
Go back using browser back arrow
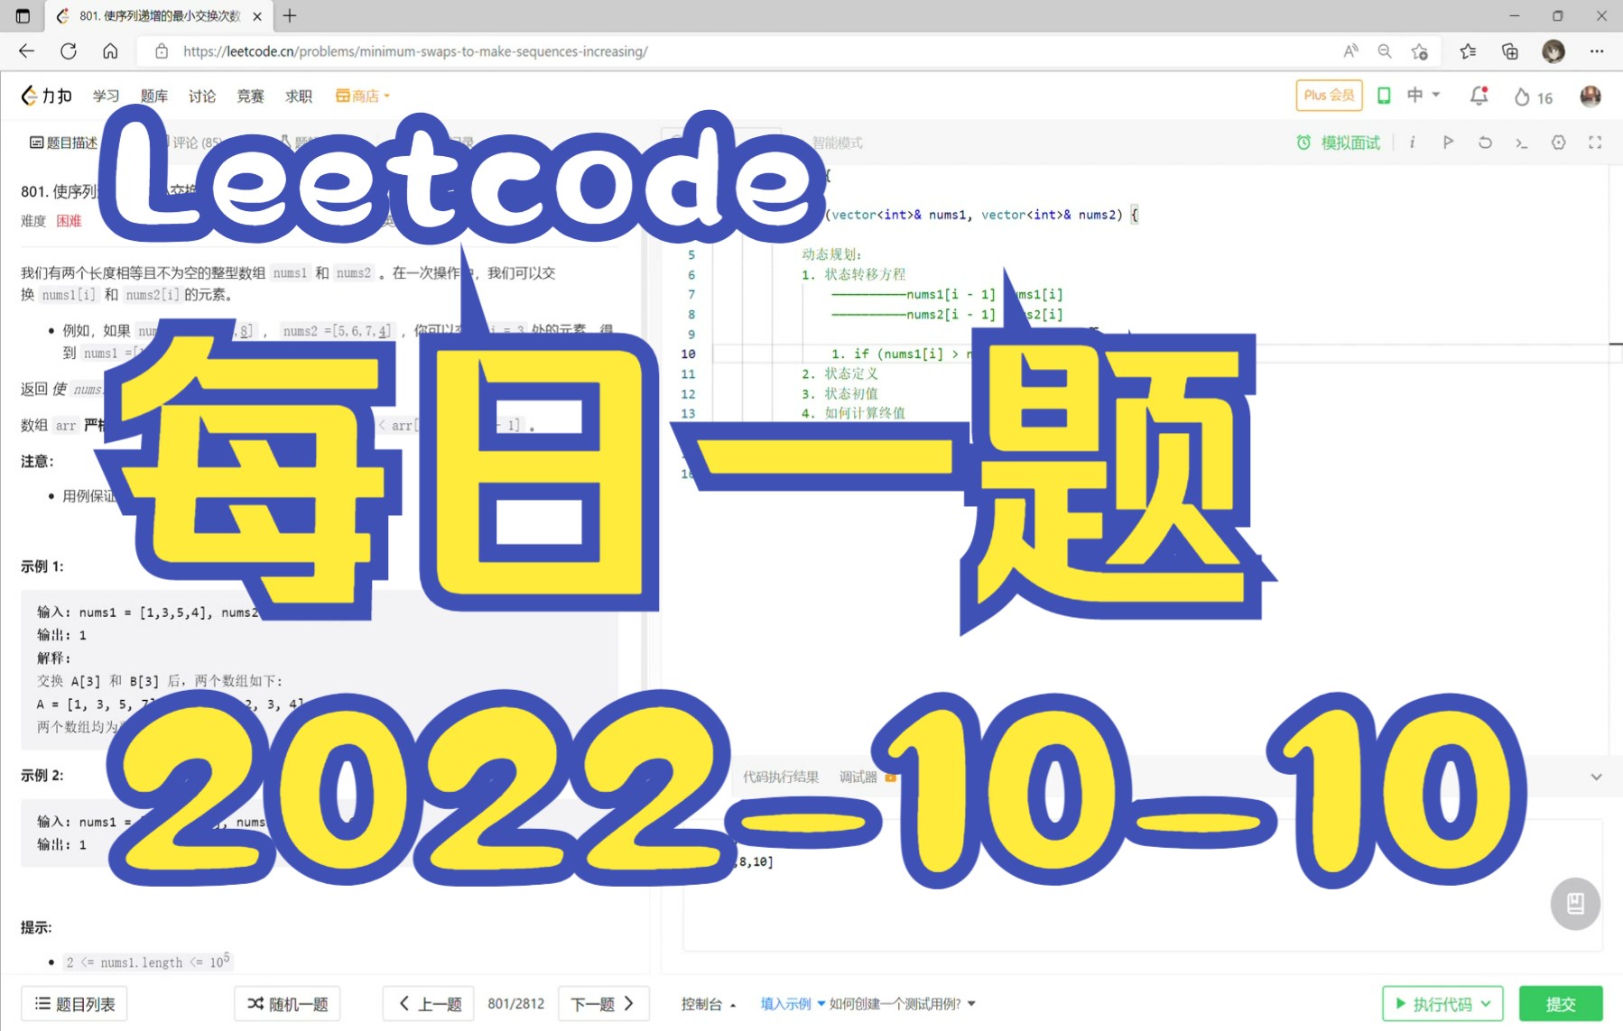[x=26, y=51]
